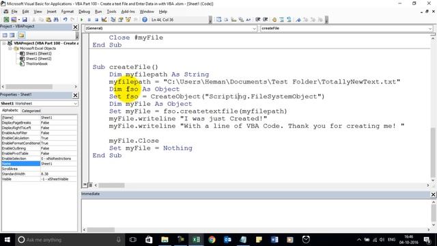Image resolution: width=437 pixels, height=246 pixels.
Task: Click View Code icon in Project panel
Action: [x=5, y=35]
